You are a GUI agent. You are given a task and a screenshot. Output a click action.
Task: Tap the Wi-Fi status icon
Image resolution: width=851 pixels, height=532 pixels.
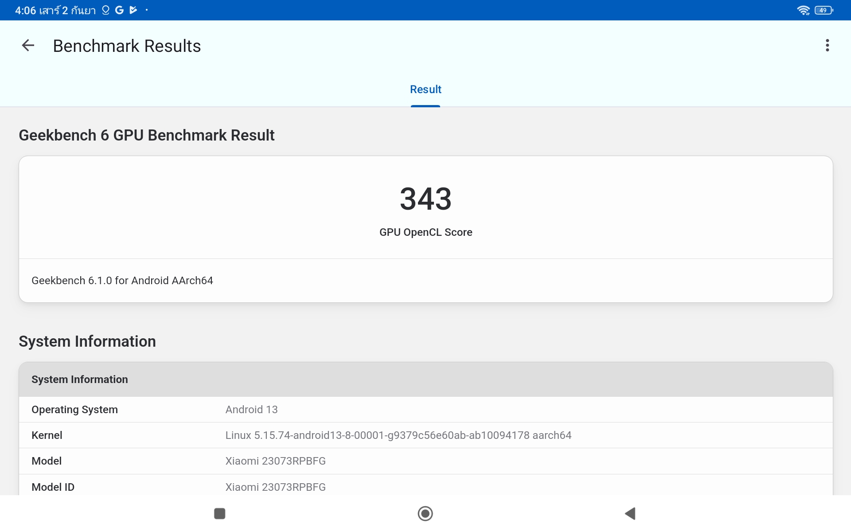pos(803,10)
